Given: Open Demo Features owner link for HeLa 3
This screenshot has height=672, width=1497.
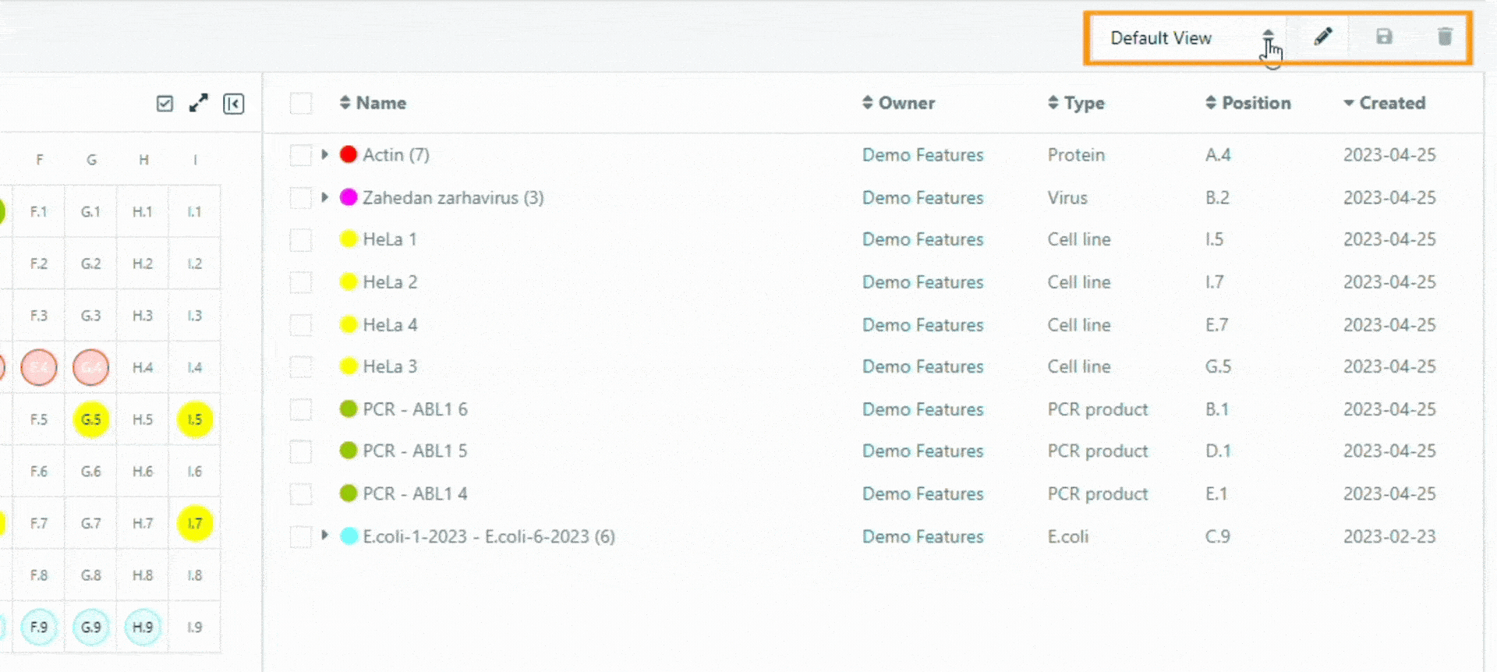Looking at the screenshot, I should [x=922, y=366].
